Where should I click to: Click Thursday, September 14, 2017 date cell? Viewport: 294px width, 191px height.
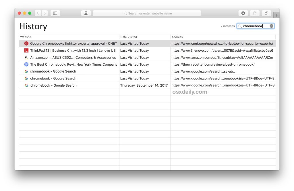144,85
